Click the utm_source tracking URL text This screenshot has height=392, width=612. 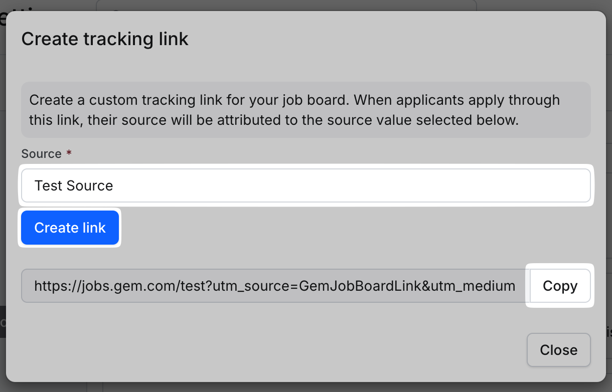click(274, 286)
